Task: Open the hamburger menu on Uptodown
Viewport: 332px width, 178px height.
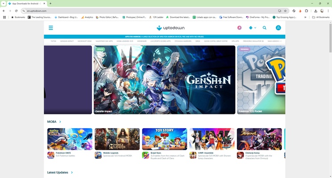Action: [51, 28]
